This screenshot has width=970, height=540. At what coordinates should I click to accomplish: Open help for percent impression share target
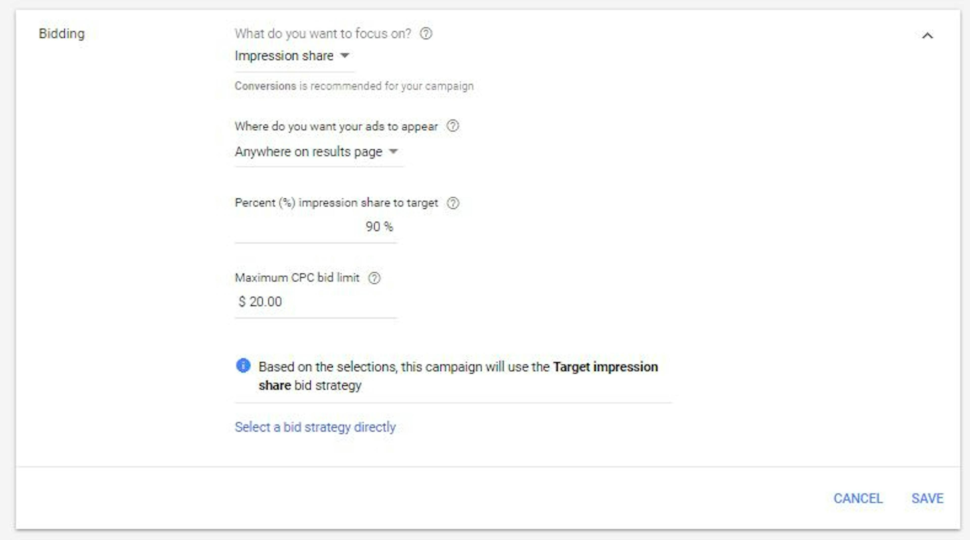[x=453, y=203]
